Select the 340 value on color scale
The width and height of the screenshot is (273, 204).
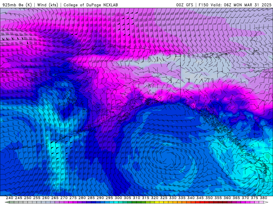pyautogui.click(x=191, y=198)
